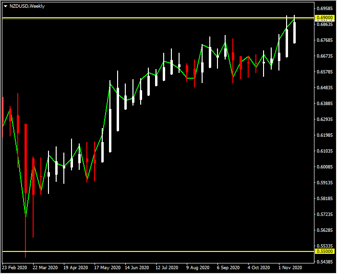The height and width of the screenshot is (274, 337).
Task: Click the 0.54385 price axis label
Action: 325,262
